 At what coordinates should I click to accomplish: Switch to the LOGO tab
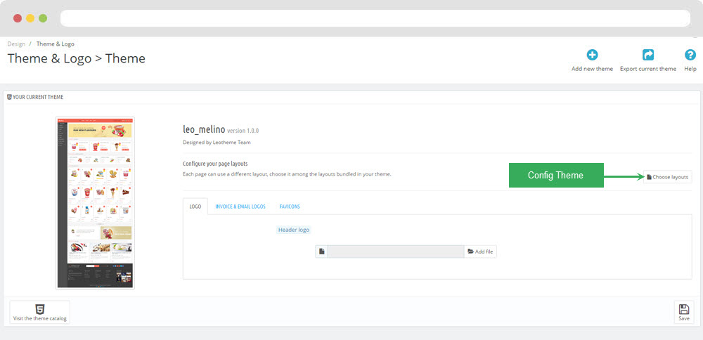195,207
